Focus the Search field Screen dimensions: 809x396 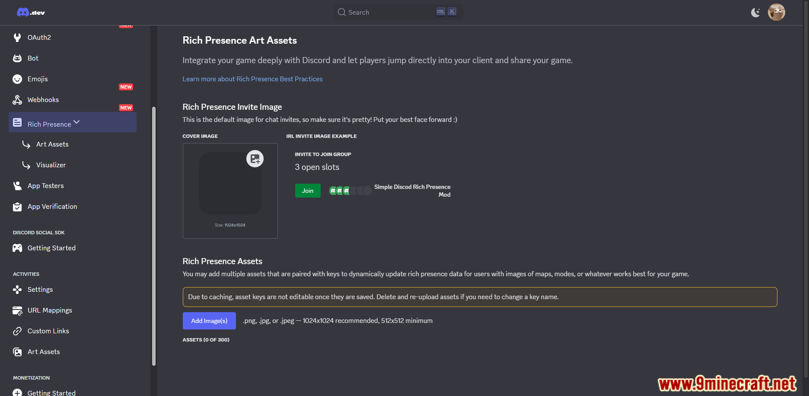[398, 12]
